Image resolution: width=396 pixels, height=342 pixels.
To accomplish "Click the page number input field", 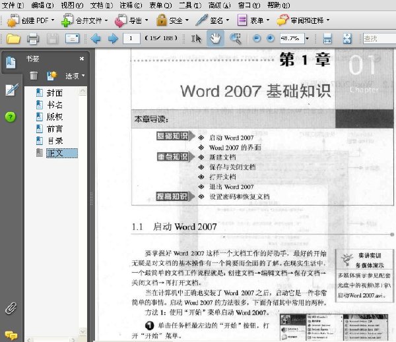I will pyautogui.click(x=131, y=38).
